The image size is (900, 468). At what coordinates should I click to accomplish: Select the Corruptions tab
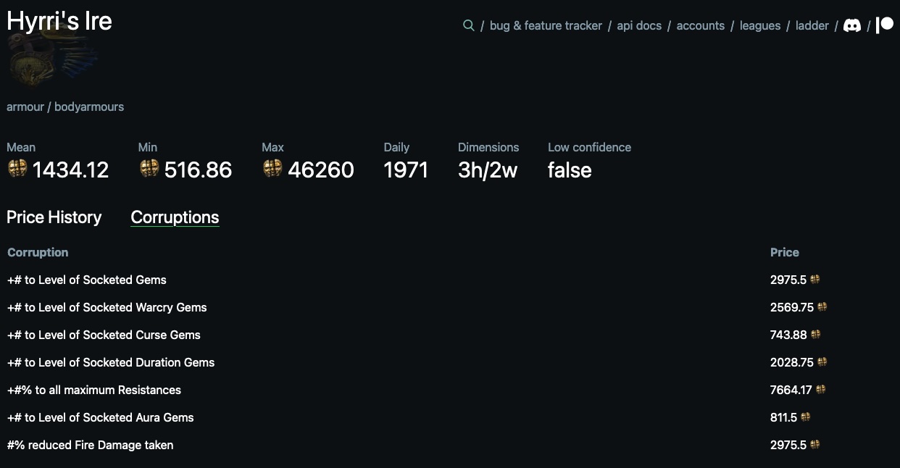click(x=175, y=217)
